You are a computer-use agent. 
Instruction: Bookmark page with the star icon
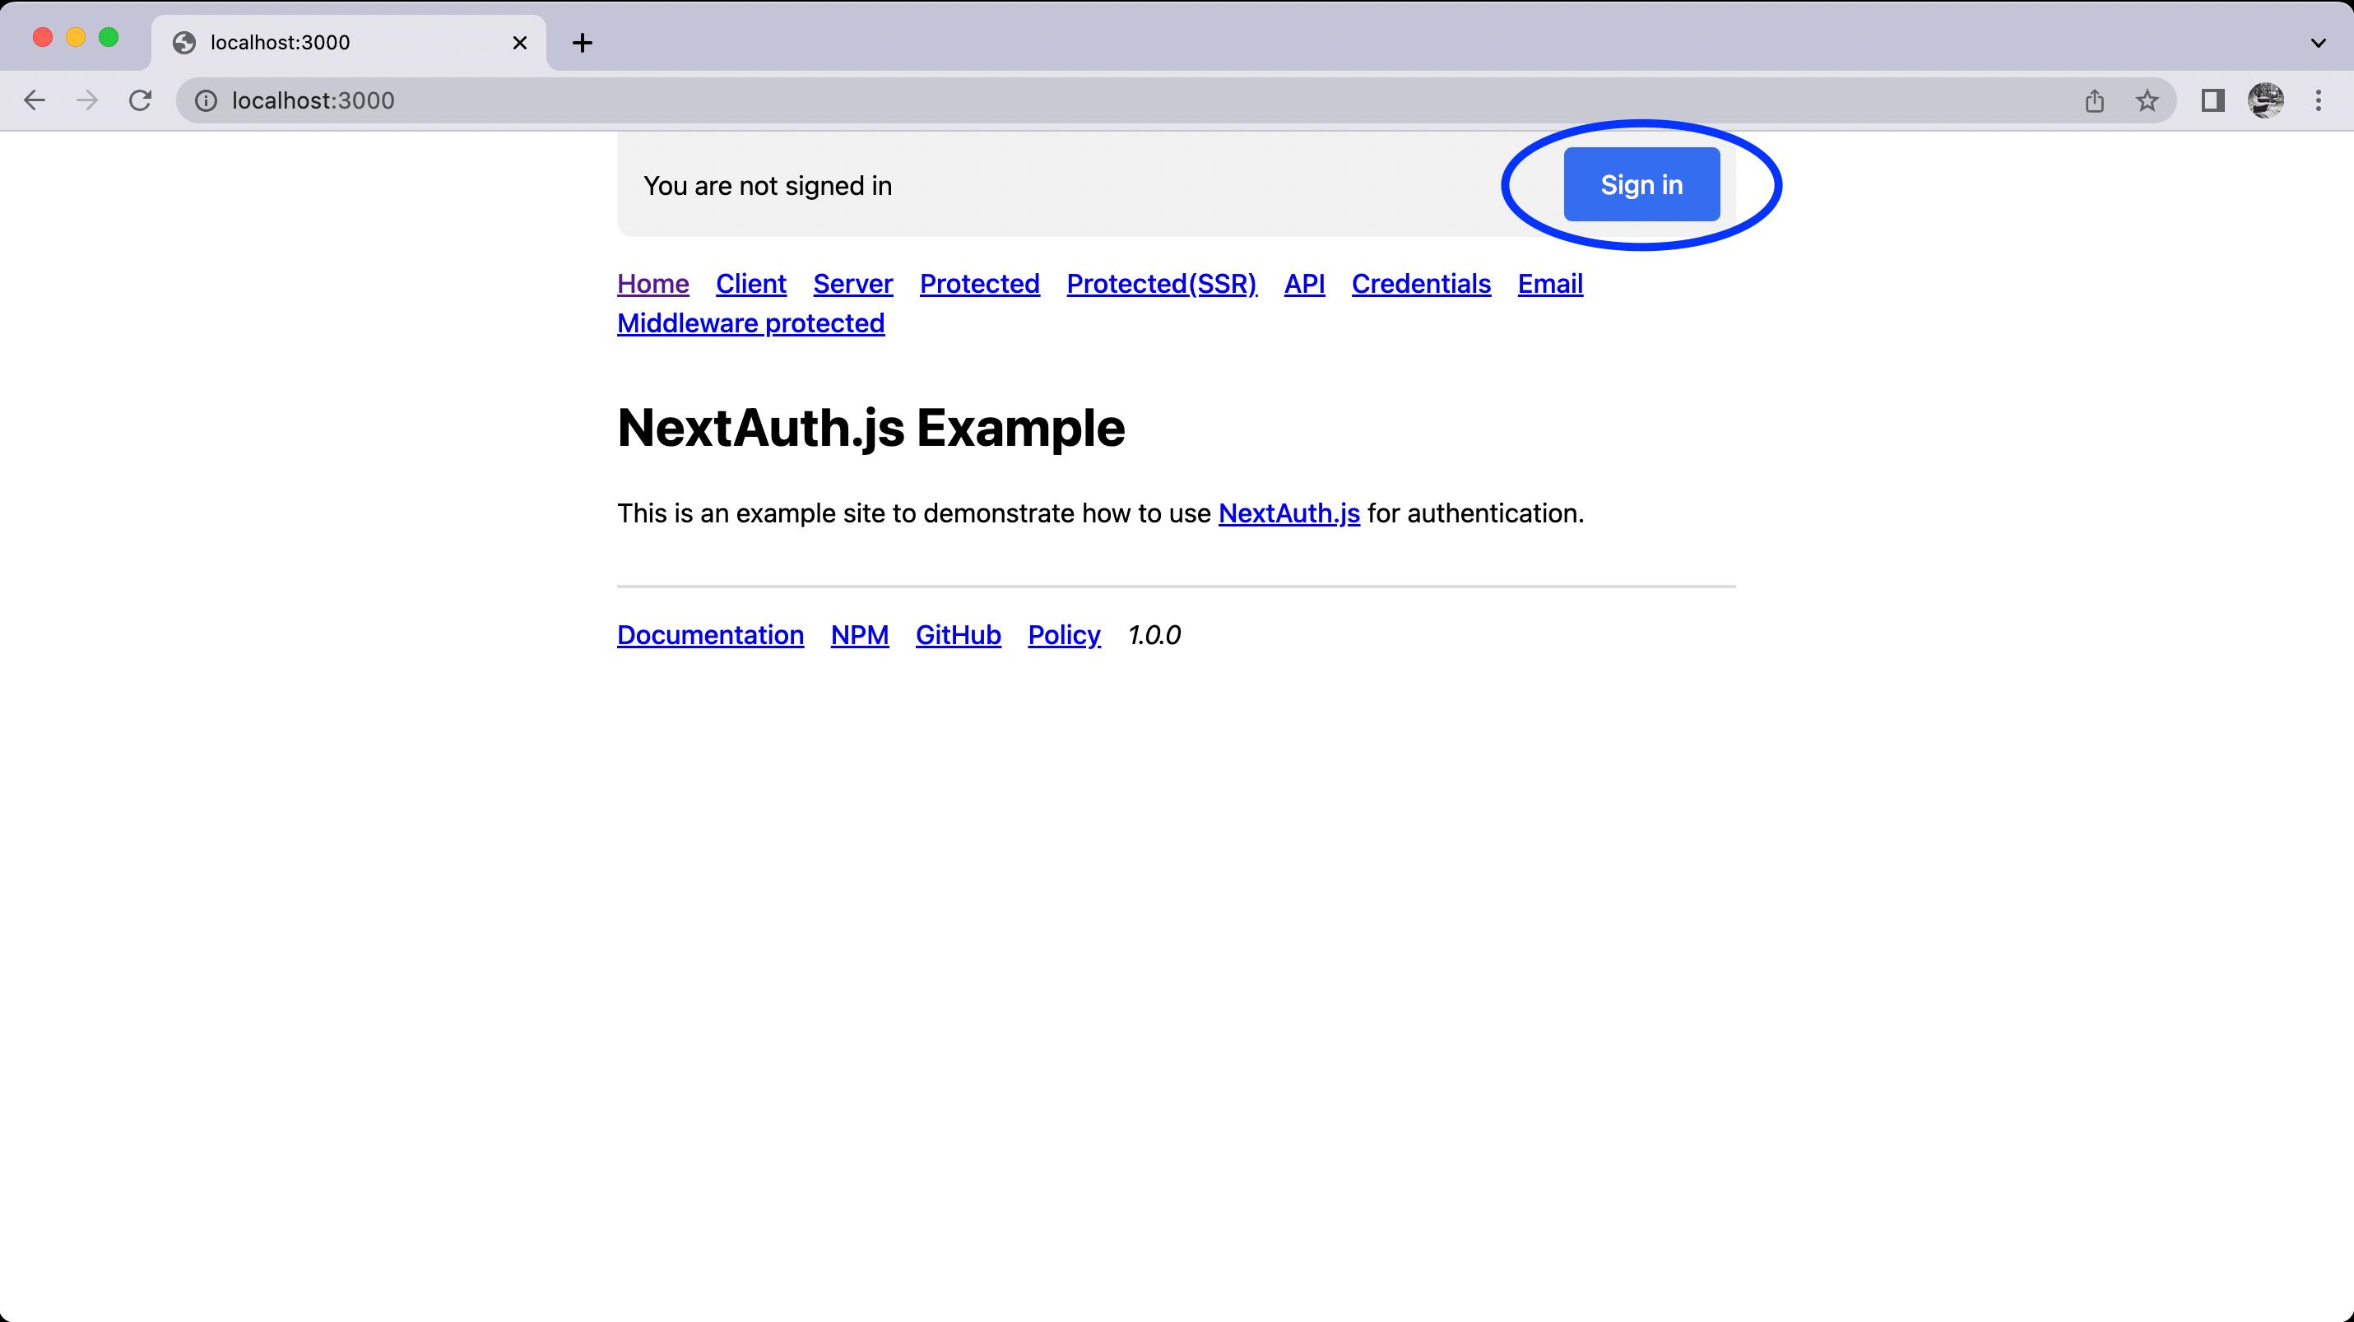click(x=2147, y=100)
